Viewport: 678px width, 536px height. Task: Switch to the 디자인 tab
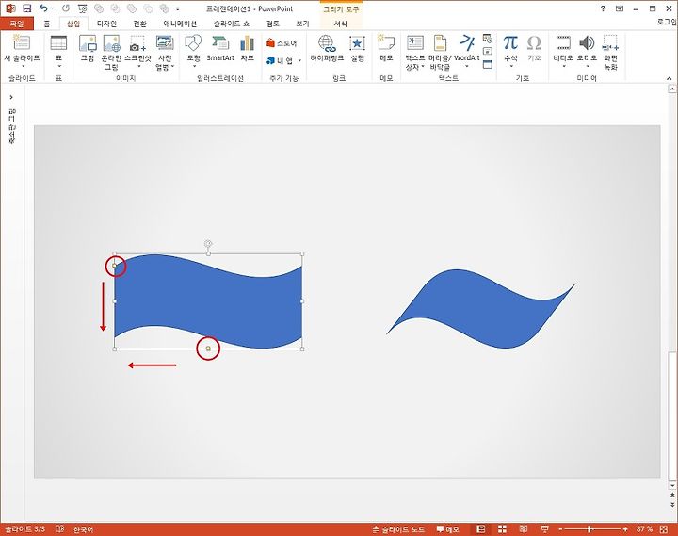(106, 24)
